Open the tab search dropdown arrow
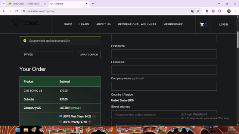Image resolution: width=239 pixels, height=134 pixels. pyautogui.click(x=3, y=4)
